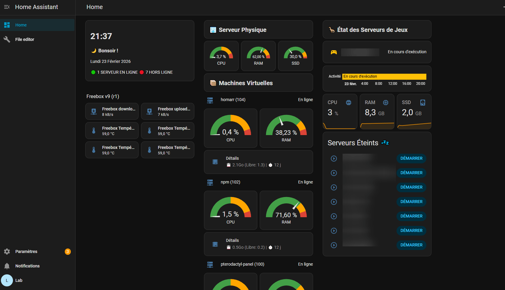Open the homarr (104) virtual machine entry

pyautogui.click(x=233, y=100)
